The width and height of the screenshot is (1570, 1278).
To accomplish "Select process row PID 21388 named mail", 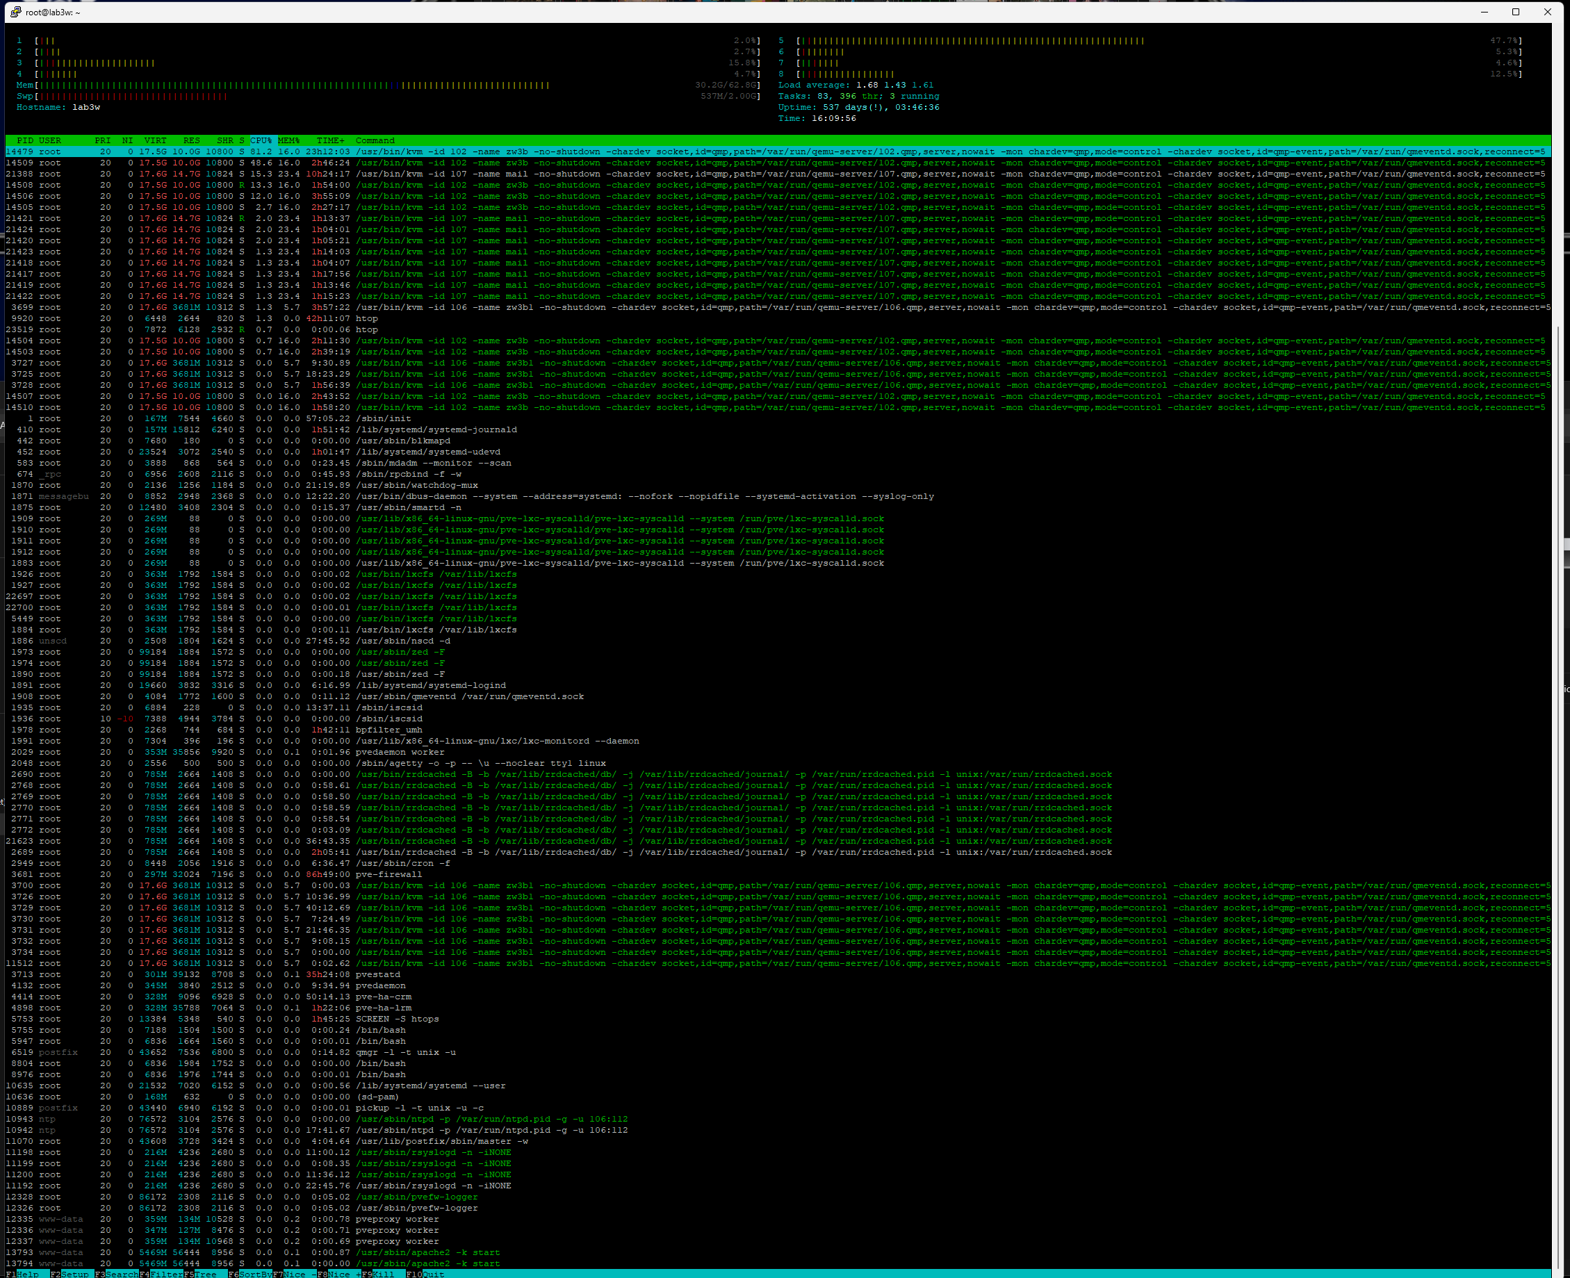I will click(778, 174).
